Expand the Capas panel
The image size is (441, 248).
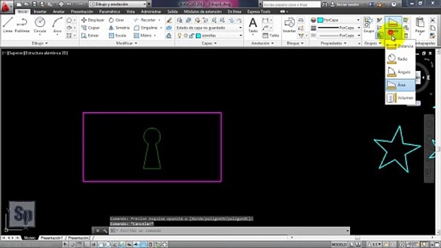(x=209, y=43)
